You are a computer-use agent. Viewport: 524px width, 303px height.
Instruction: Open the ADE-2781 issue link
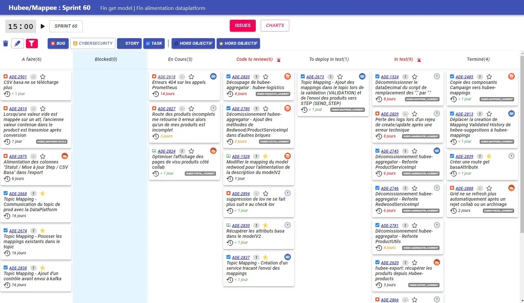point(390,226)
